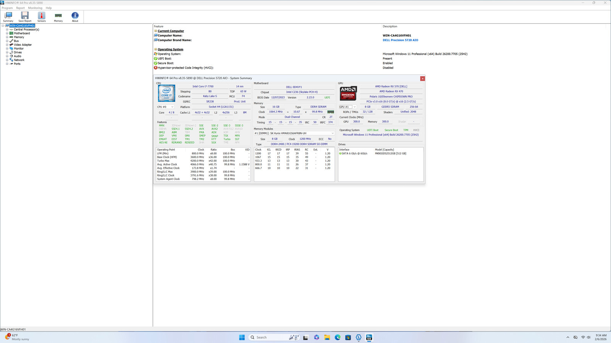Click the HWiNFO taskbar icon
This screenshot has height=343, width=611.
[x=369, y=337]
